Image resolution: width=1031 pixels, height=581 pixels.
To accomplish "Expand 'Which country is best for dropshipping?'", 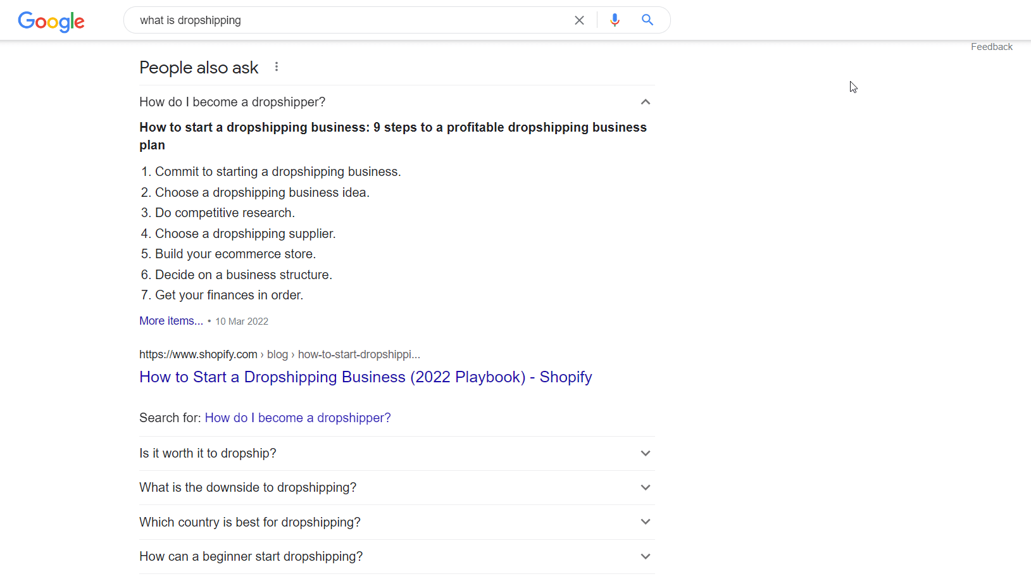I will tap(645, 522).
